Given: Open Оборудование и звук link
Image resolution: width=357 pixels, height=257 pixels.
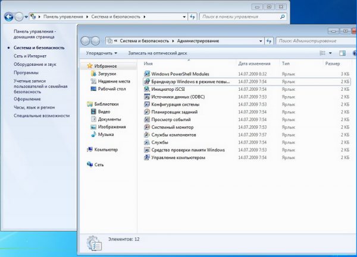Looking at the screenshot, I should click(35, 64).
